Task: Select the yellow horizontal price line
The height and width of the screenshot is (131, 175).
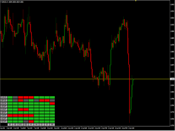Action: click(x=85, y=79)
